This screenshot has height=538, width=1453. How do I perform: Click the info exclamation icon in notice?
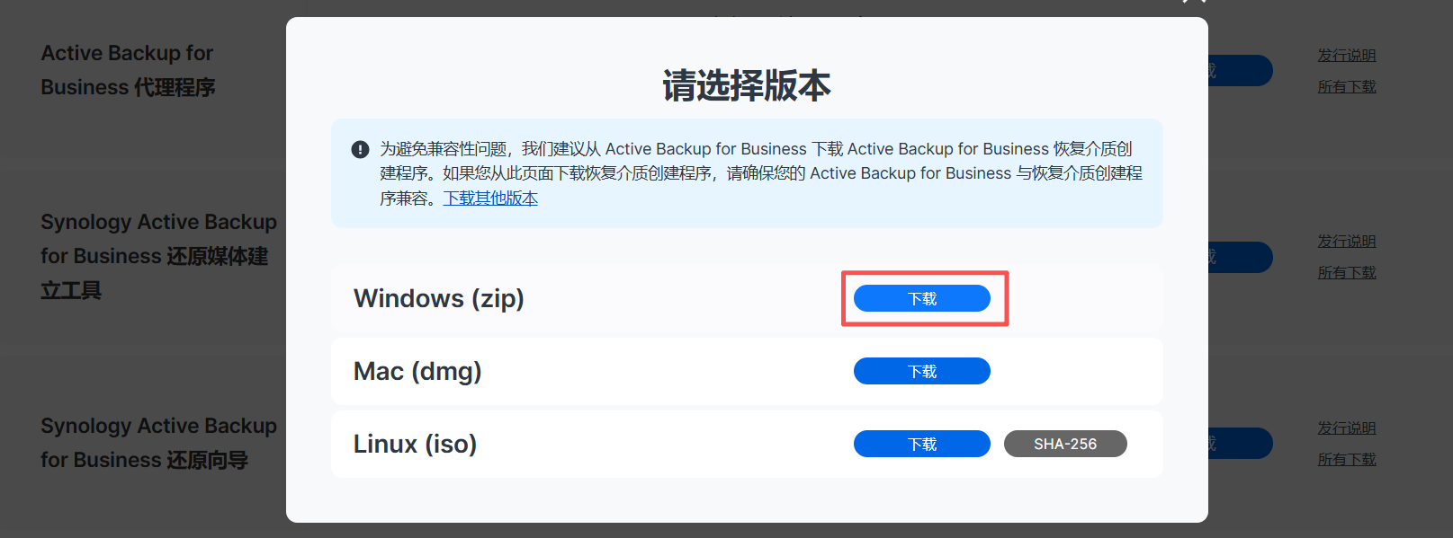click(x=360, y=149)
